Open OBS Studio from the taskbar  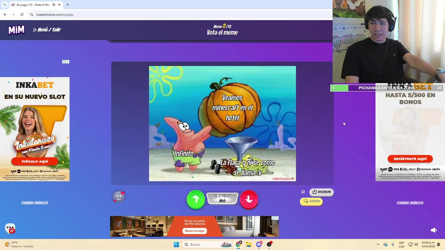pos(269,244)
